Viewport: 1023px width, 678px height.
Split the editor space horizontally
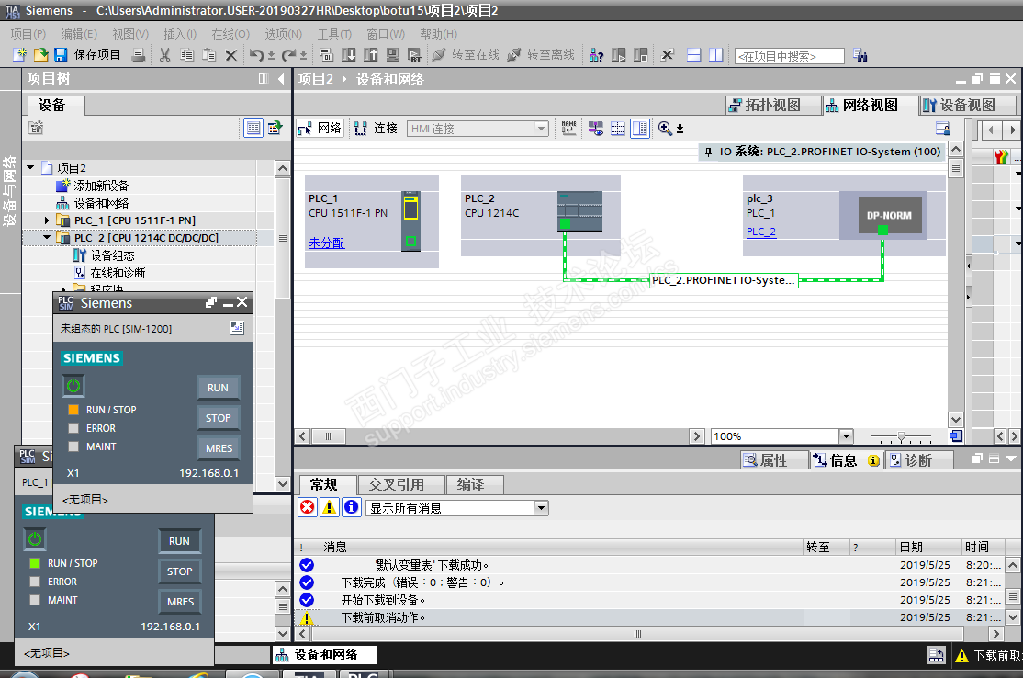click(694, 55)
